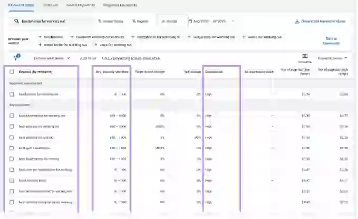Switch to the Keyword ideas tab

tap(21, 5)
